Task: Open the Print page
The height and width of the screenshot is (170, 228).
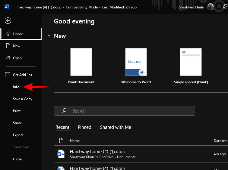Action: click(17, 111)
